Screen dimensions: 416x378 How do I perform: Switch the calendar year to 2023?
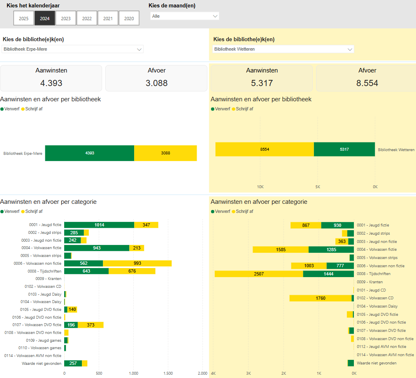(x=66, y=18)
